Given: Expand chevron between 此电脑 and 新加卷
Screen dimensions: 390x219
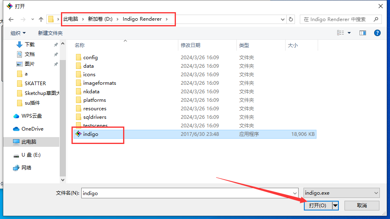Looking at the screenshot, I should click(83, 19).
